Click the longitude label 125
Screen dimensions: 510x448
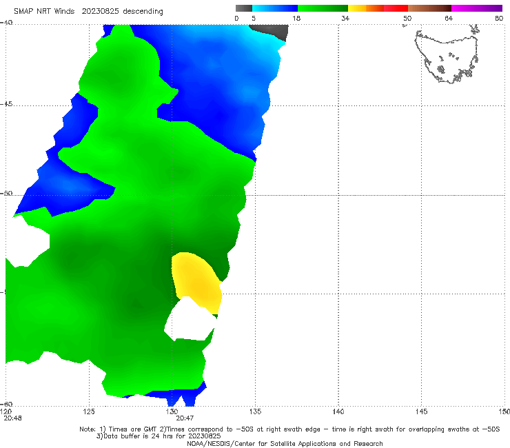pos(89,412)
